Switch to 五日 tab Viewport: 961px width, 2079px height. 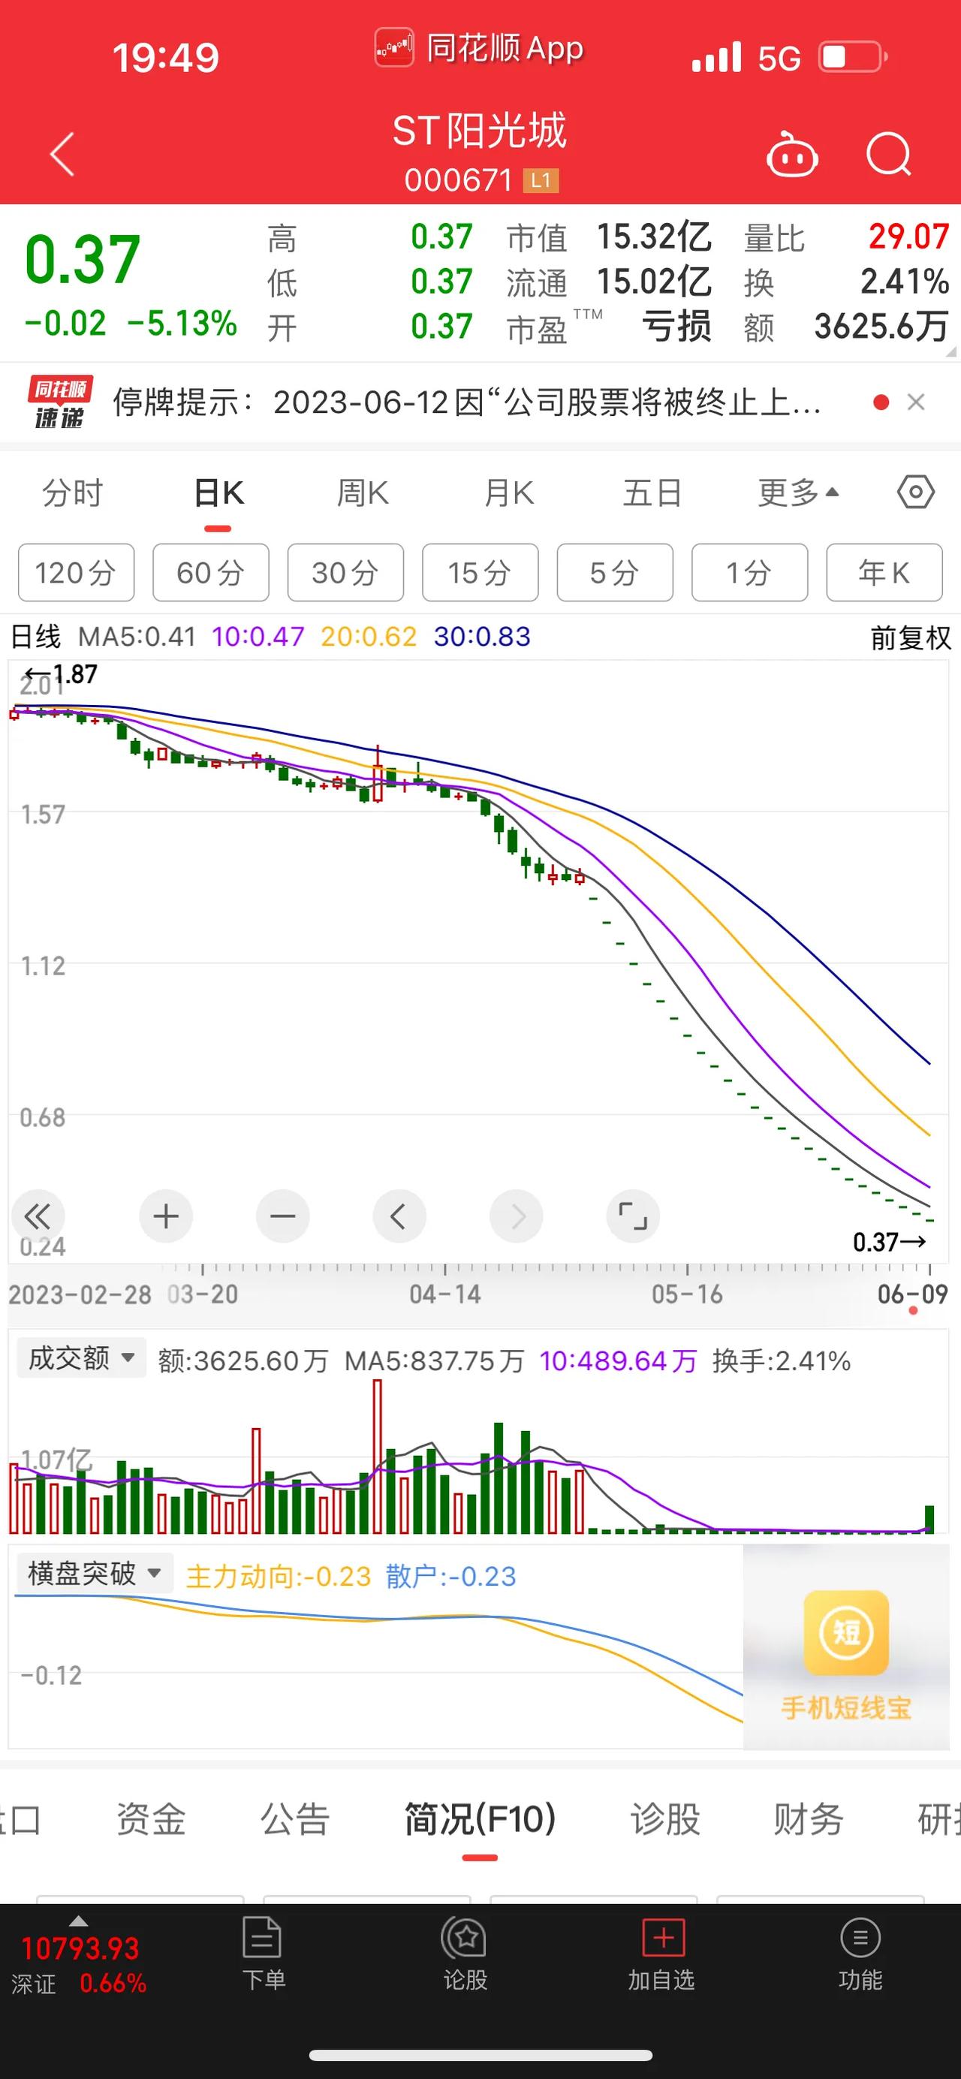(652, 493)
